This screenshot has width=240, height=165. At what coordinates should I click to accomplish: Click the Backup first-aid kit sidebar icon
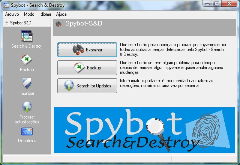coord(27,60)
